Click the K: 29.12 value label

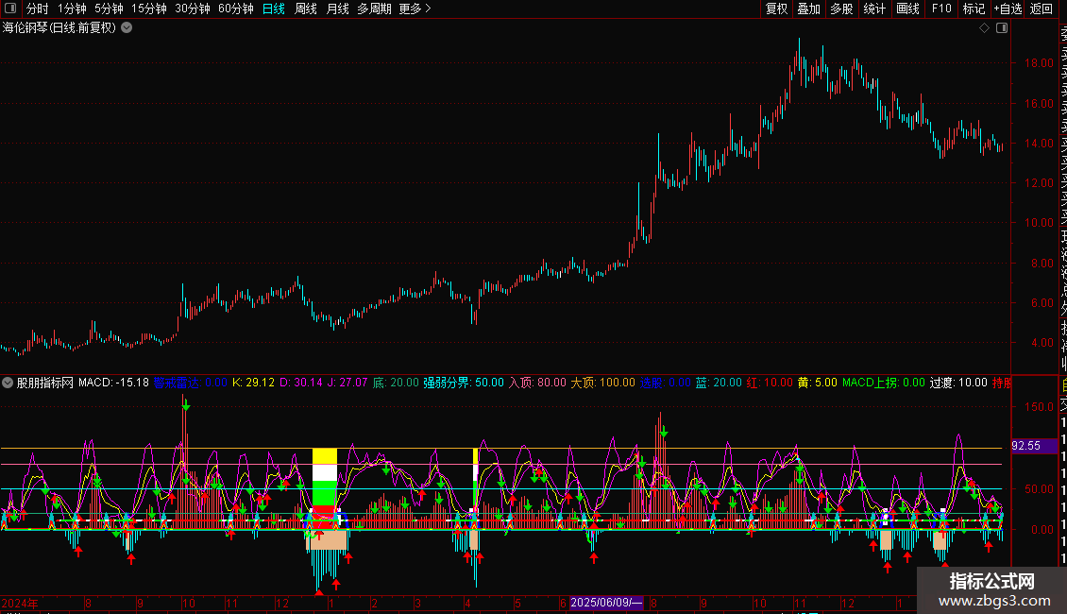click(253, 383)
